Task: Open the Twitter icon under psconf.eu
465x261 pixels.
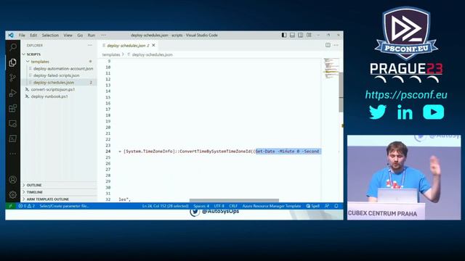Action: click(378, 112)
